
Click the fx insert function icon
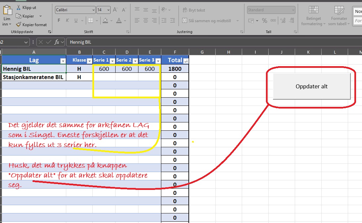point(57,42)
